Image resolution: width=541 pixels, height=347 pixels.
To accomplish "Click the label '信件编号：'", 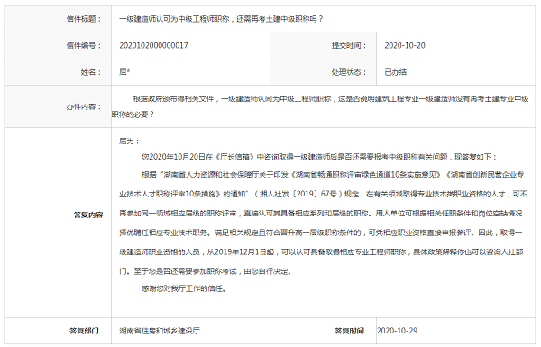I will tap(84, 46).
